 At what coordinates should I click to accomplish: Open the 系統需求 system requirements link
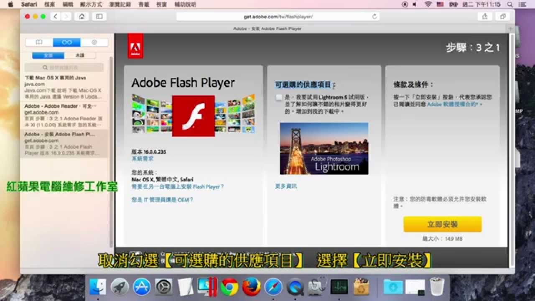143,158
